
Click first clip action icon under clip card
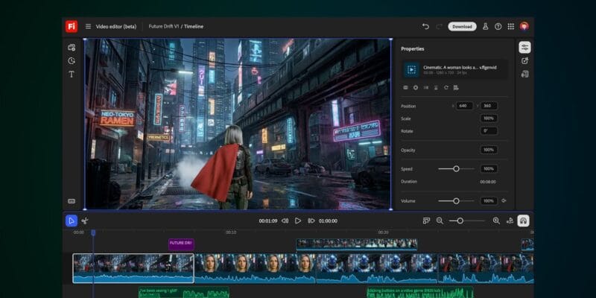[405, 88]
